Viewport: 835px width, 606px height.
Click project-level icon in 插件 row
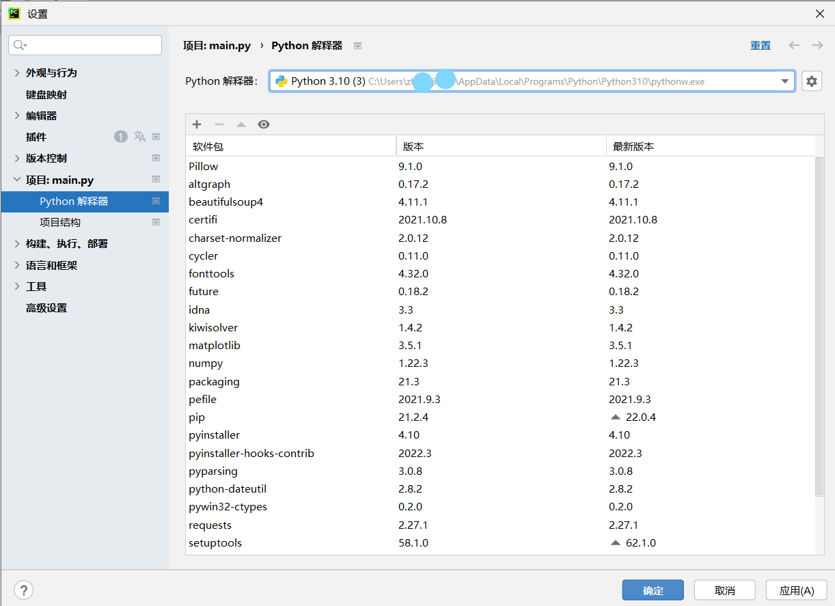click(x=156, y=137)
